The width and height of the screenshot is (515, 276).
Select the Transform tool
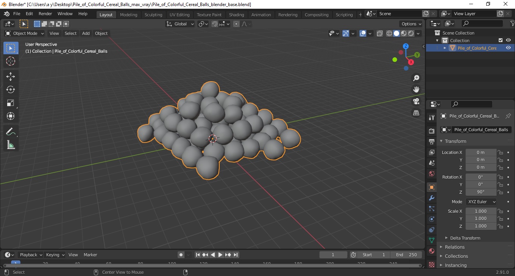(x=11, y=116)
